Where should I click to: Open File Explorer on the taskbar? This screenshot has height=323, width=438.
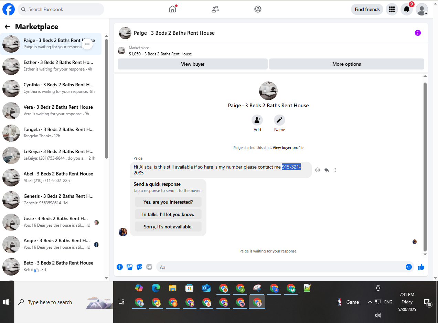tap(173, 288)
